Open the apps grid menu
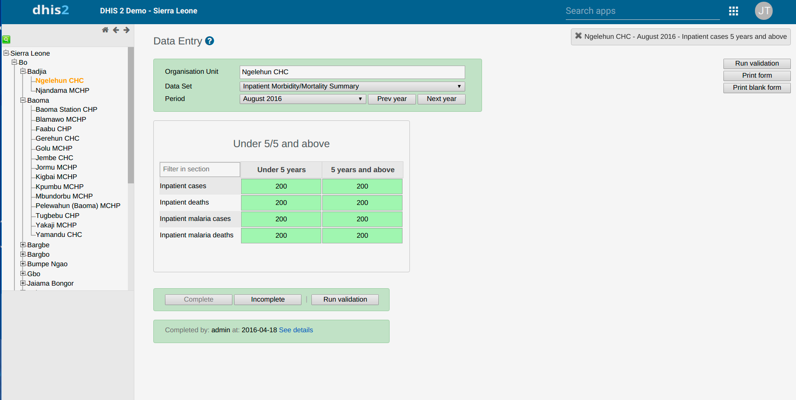This screenshot has height=400, width=796. pyautogui.click(x=733, y=11)
